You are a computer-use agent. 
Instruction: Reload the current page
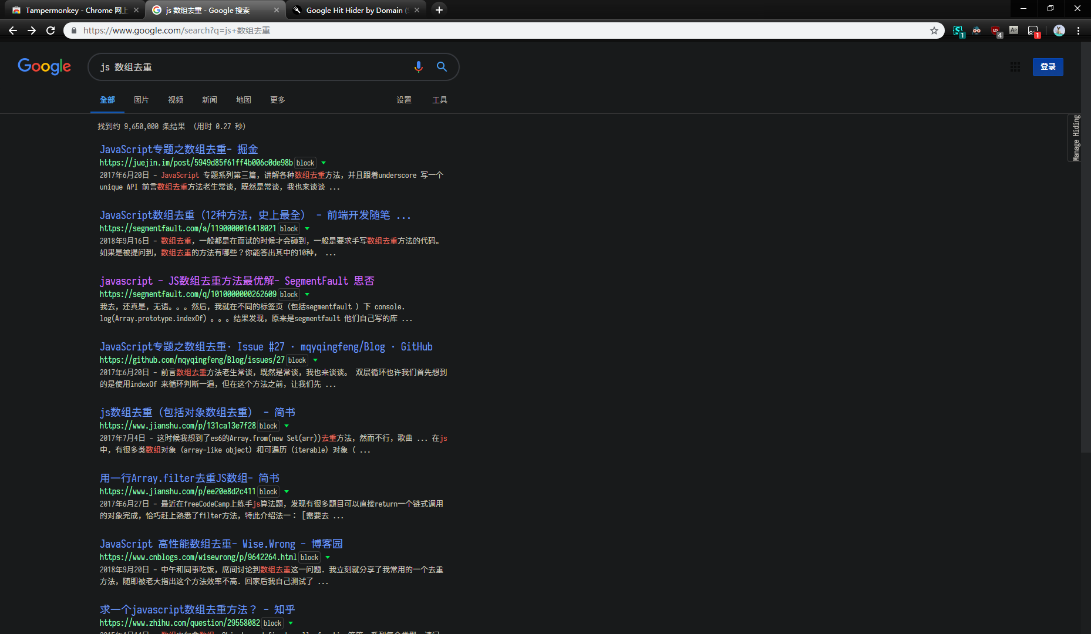coord(50,31)
